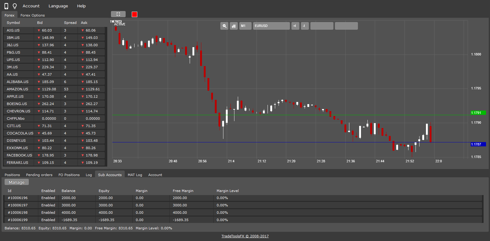This screenshot has height=241, width=490.
Task: Open the TradeToolsFX copyright link
Action: (x=245, y=236)
